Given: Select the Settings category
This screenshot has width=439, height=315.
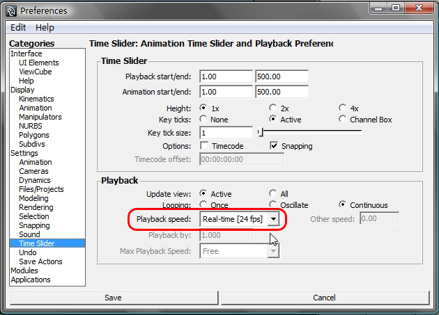Looking at the screenshot, I should [24, 153].
